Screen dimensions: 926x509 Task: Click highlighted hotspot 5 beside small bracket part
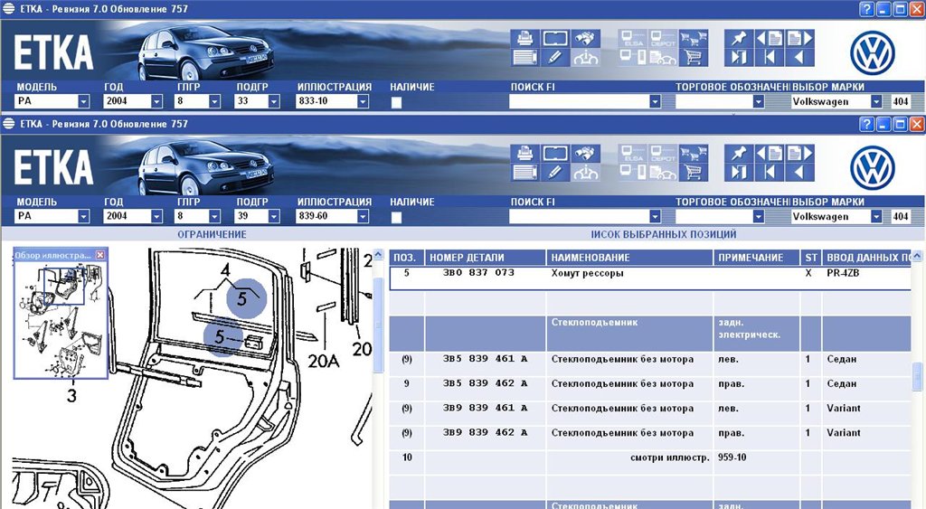point(222,337)
